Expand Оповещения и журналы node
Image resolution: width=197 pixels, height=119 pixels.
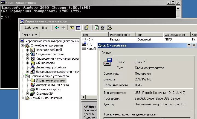[27, 59]
